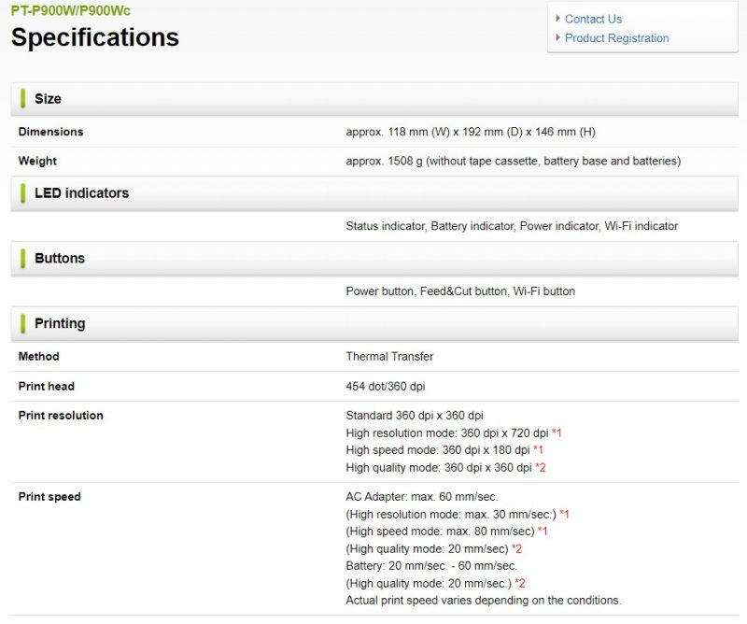Select the Power button, Feed&Cut button text
This screenshot has width=747, height=624.
pos(460,291)
